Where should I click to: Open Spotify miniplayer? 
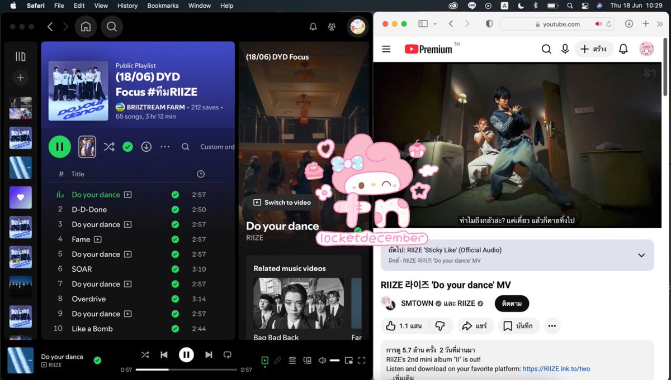[x=349, y=360]
